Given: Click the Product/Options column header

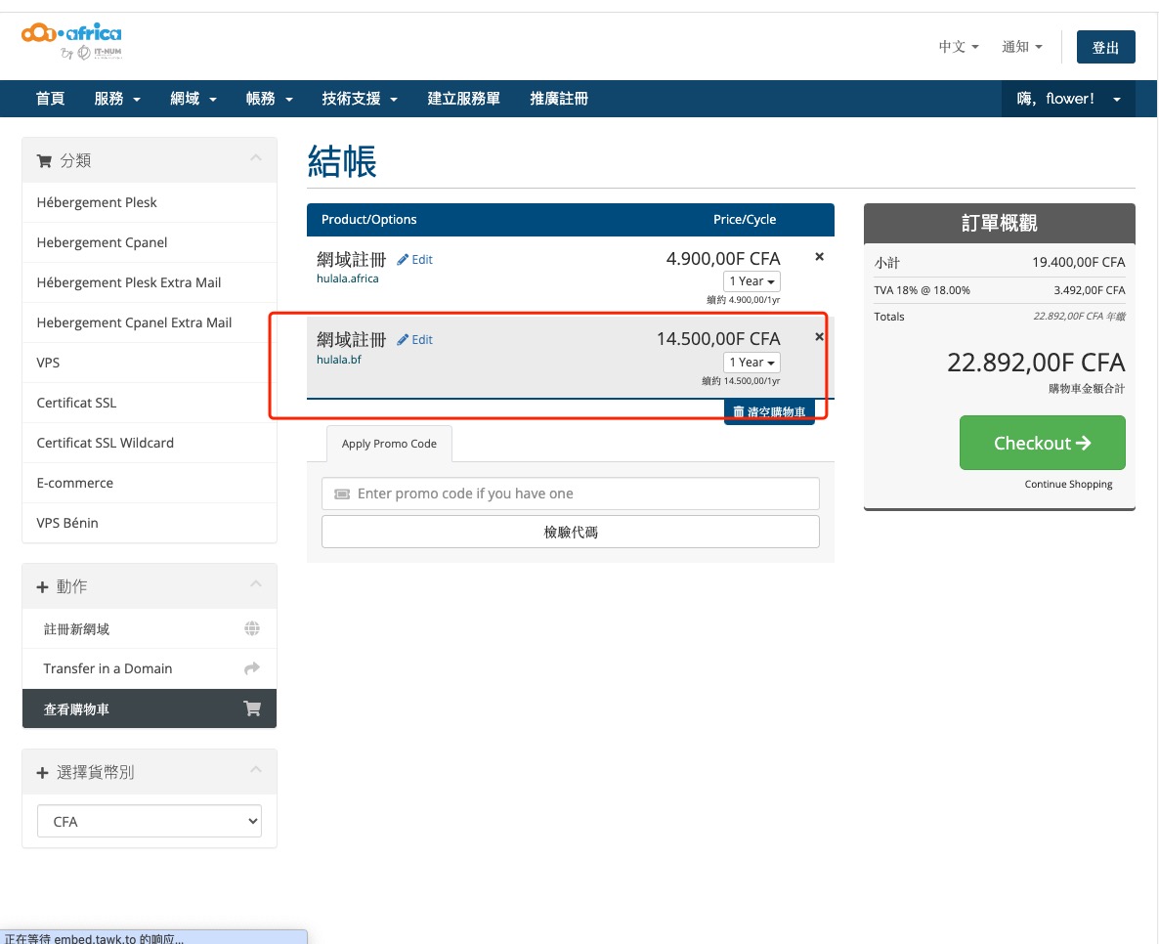Looking at the screenshot, I should pos(368,220).
